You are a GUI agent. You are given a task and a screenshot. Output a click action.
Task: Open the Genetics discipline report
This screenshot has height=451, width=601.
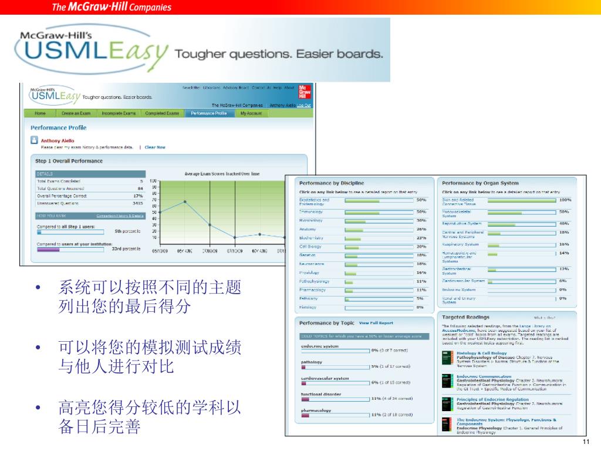(308, 255)
